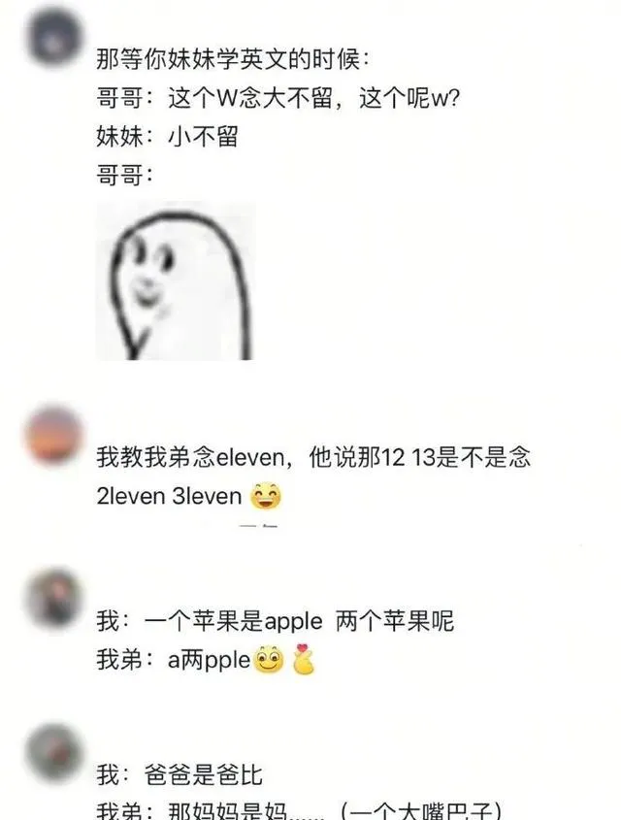The height and width of the screenshot is (820, 621).
Task: Click the small dash mark below laughing emoji
Action: [258, 525]
